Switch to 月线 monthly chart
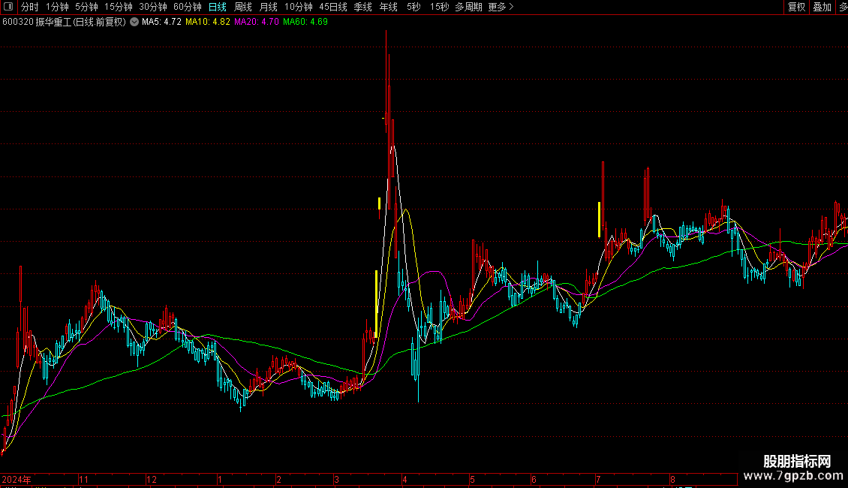The width and height of the screenshot is (848, 488). coord(268,7)
